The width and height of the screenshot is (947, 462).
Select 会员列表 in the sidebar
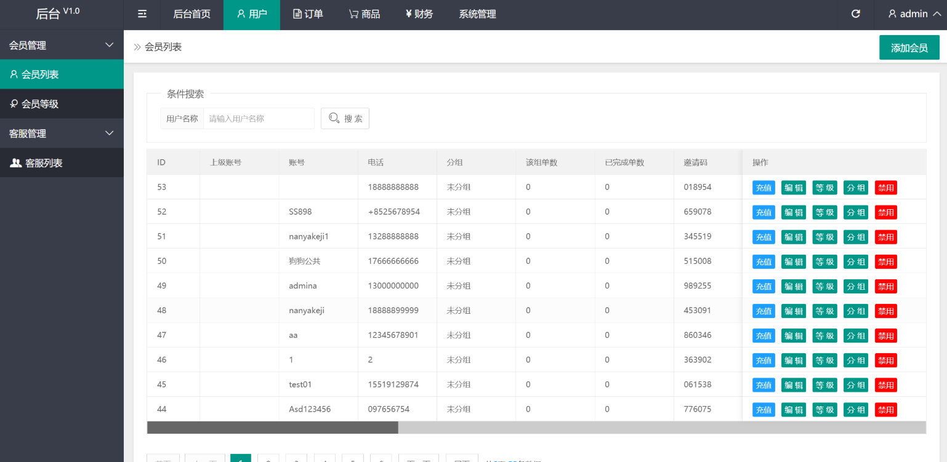[62, 74]
